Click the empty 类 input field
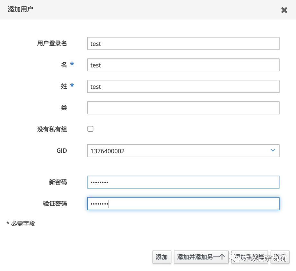This screenshot has width=296, height=271. coord(183,108)
